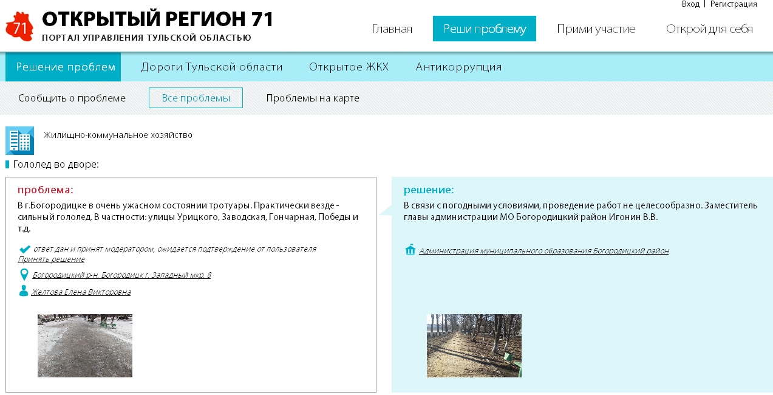Image resolution: width=773 pixels, height=395 pixels.
Task: Click the housing and utilities building icon
Action: point(19,141)
